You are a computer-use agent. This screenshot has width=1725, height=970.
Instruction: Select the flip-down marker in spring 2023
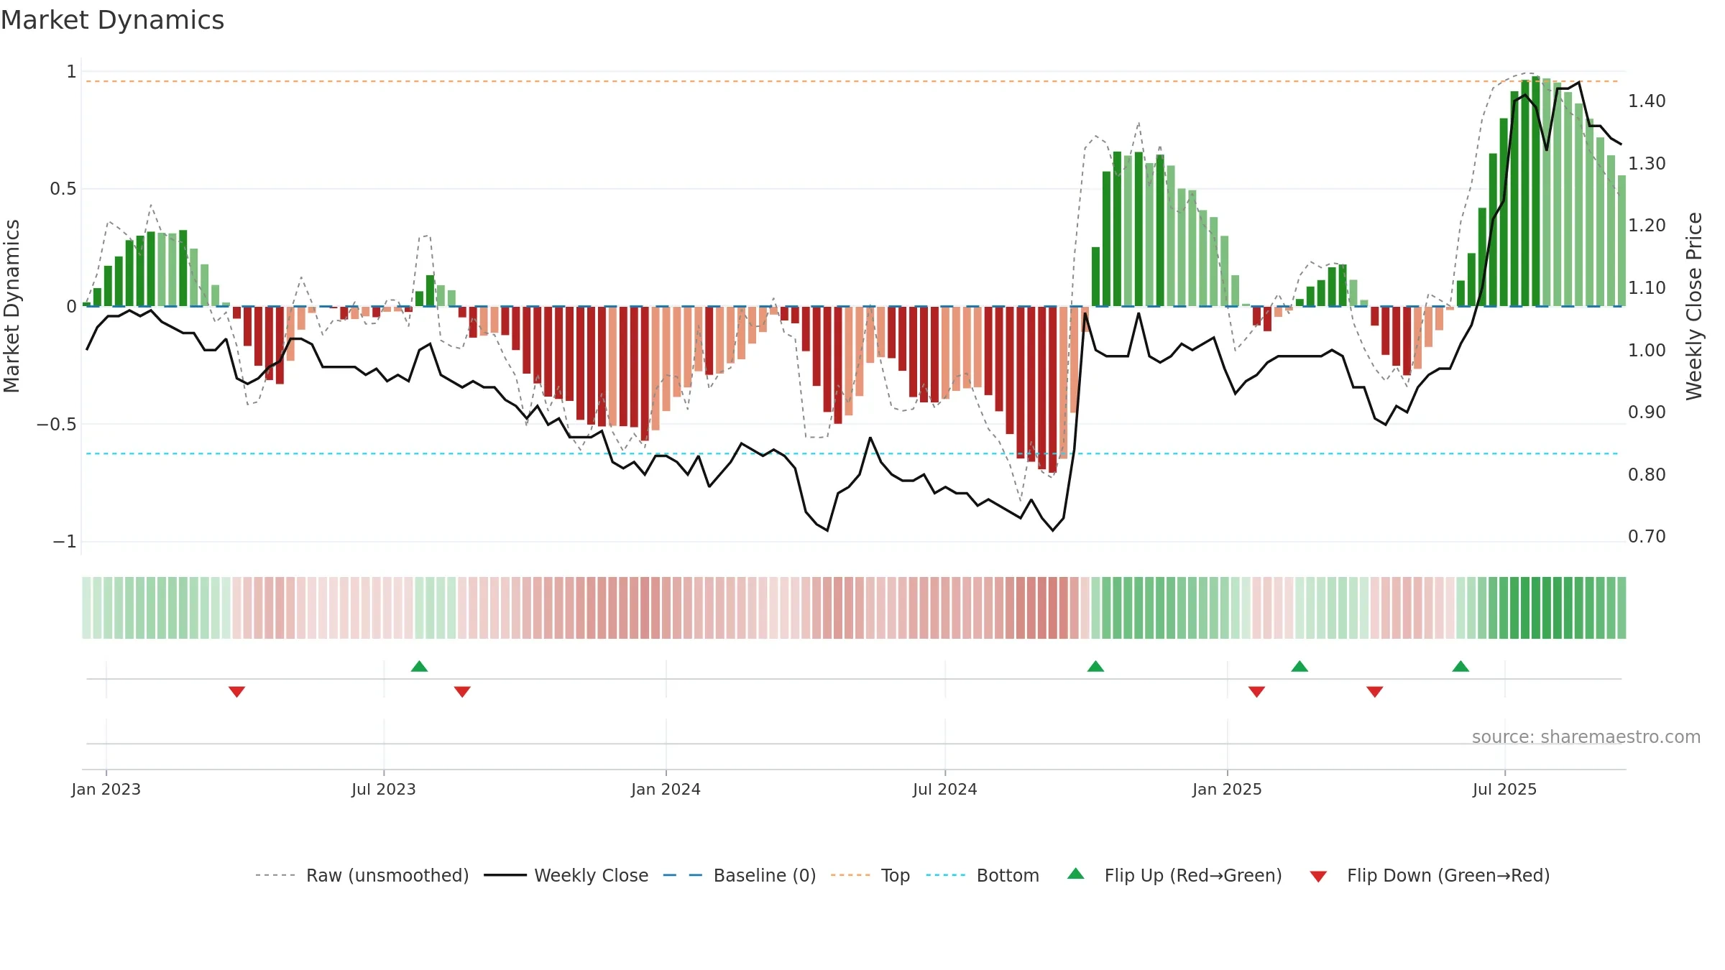(x=237, y=692)
